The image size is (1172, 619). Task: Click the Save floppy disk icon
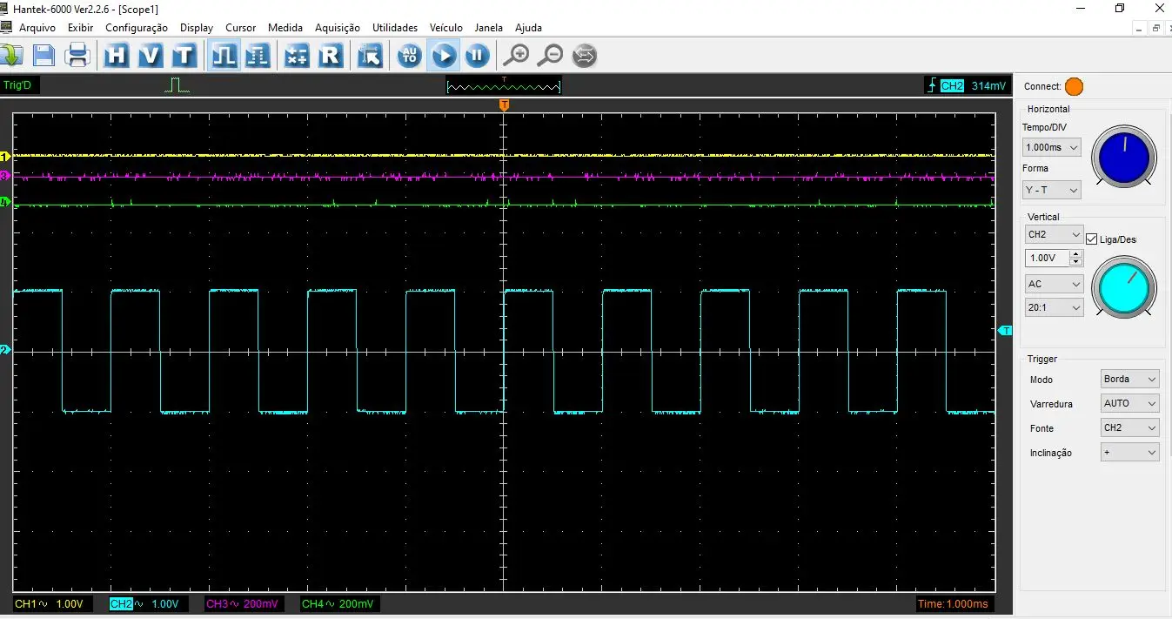pos(44,56)
